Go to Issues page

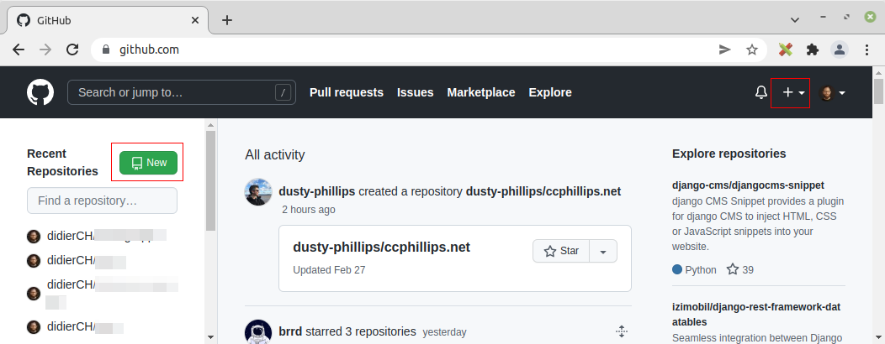[415, 92]
